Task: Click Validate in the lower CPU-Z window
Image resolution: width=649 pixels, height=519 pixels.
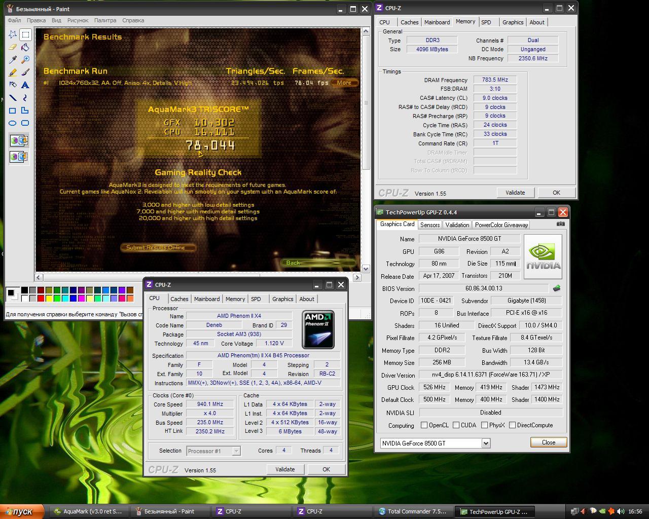Action: point(285,469)
